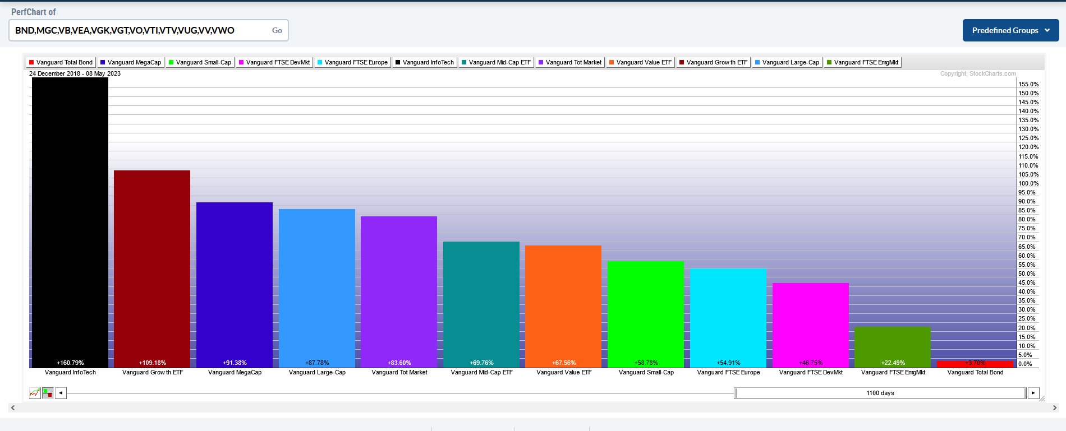Viewport: 1066px width, 431px height.
Task: Click the +54.91% value label
Action: (x=728, y=363)
